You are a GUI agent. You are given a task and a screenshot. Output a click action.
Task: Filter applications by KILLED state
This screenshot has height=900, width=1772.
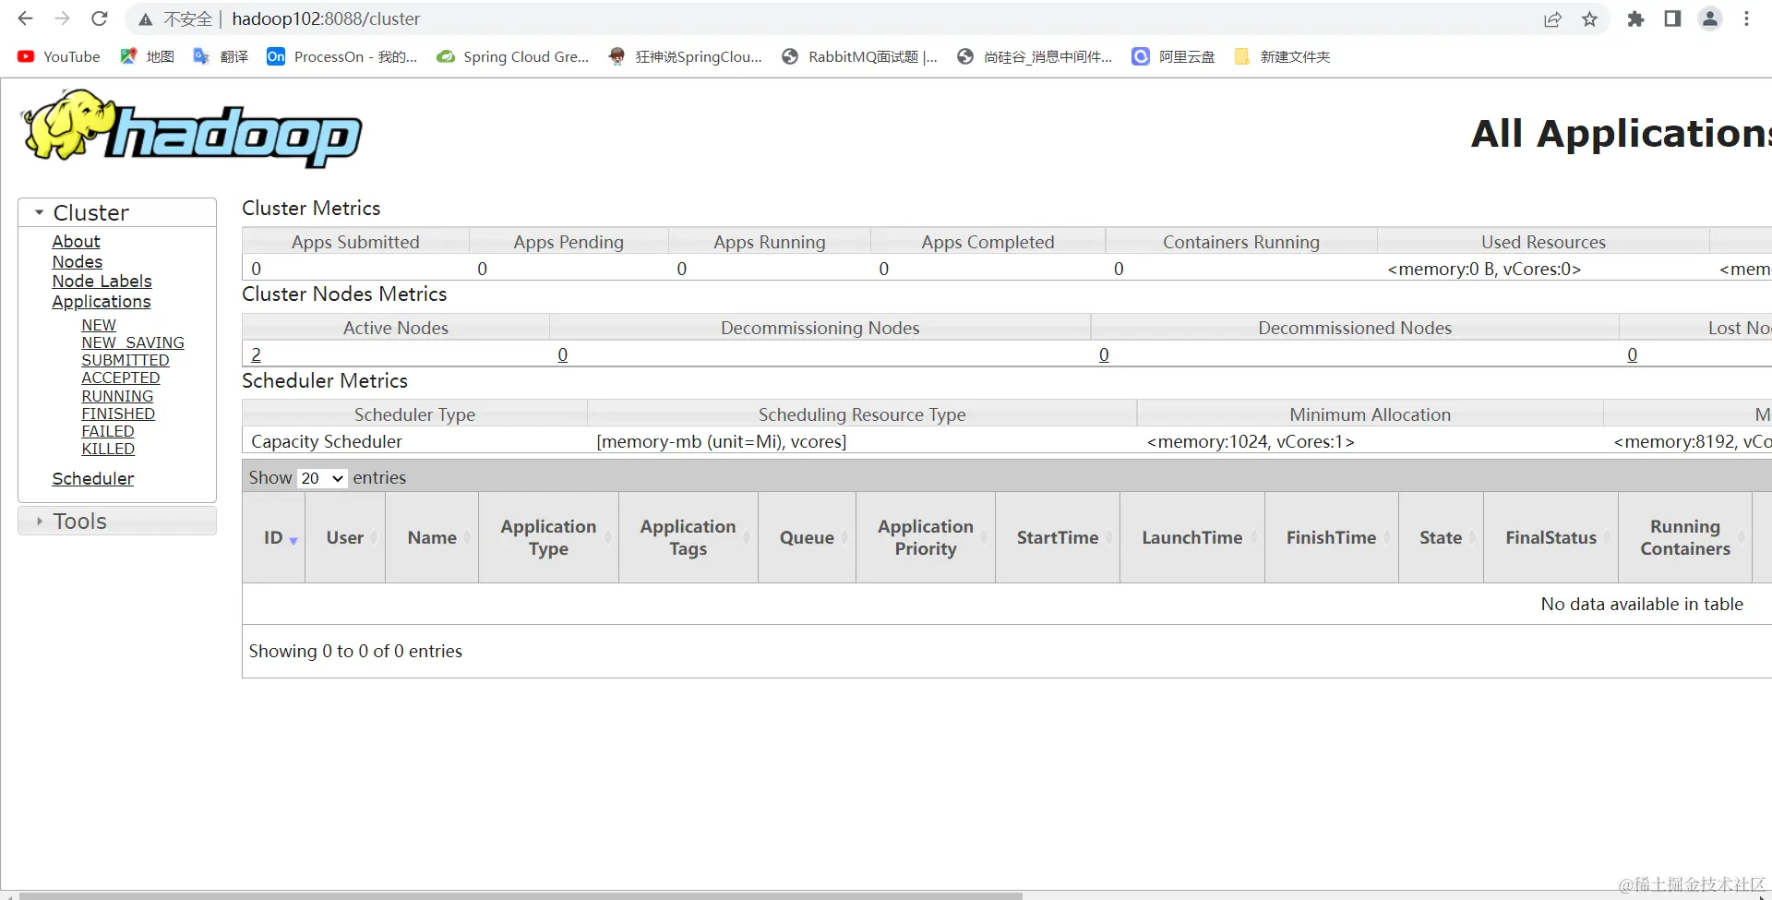coord(108,449)
